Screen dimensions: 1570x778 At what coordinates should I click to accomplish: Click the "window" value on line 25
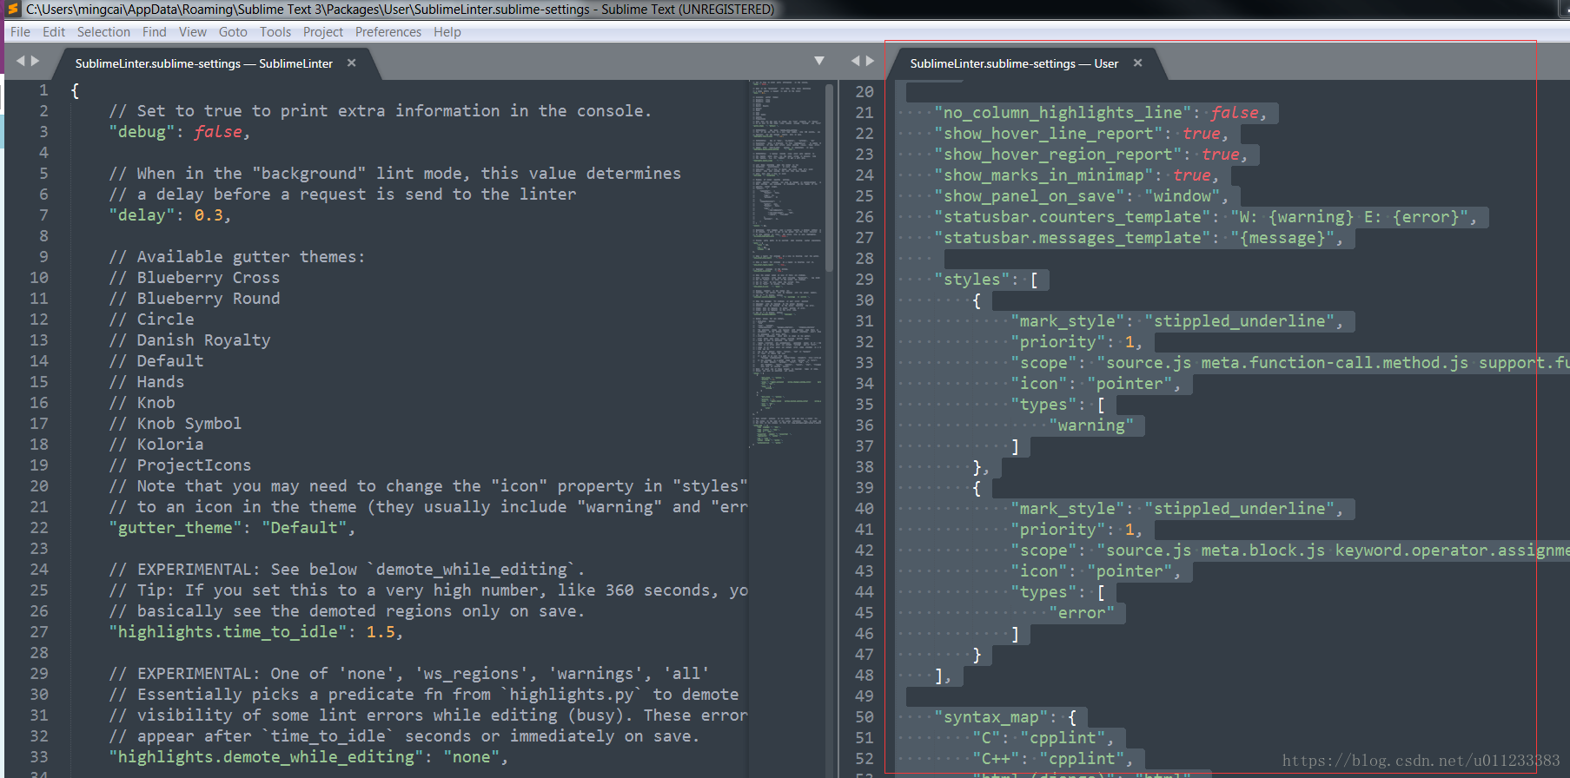point(1182,196)
